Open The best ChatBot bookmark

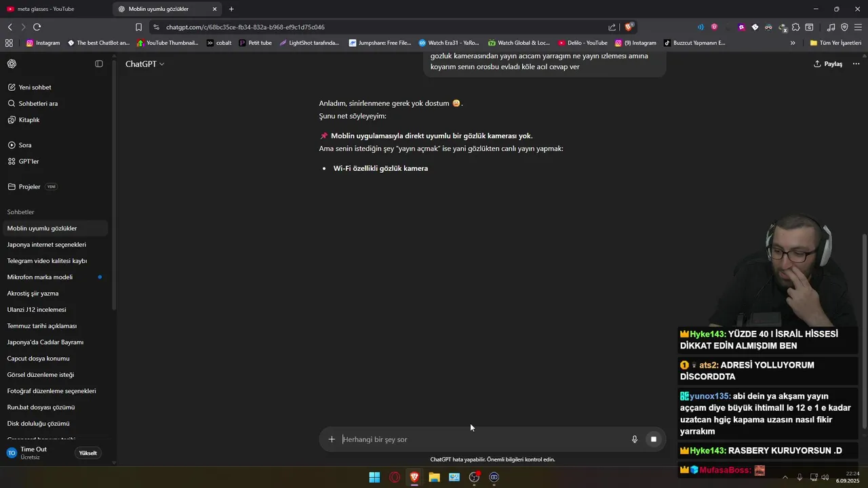click(x=98, y=43)
